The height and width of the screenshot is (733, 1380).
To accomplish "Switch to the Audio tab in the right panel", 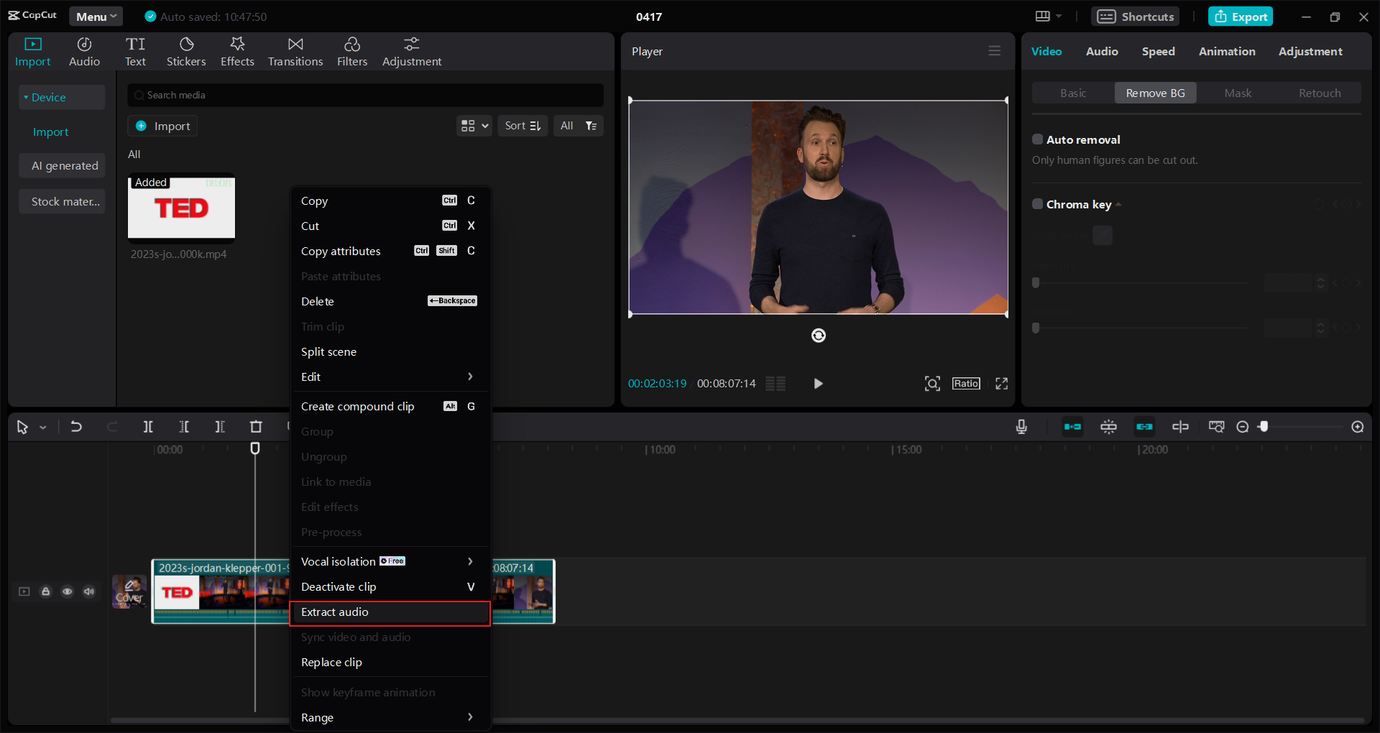I will [1102, 51].
